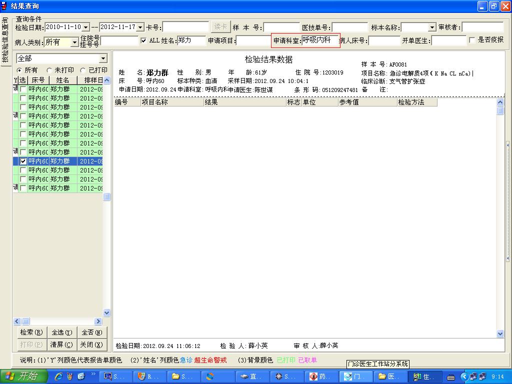The width and height of the screenshot is (512, 384).
Task: Enable the 是否疫报 checkbox
Action: (472, 40)
